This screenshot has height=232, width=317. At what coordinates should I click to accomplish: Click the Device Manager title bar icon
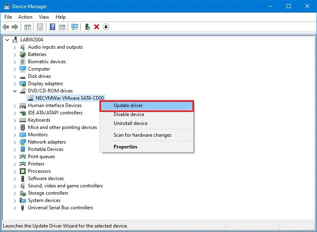[x=6, y=6]
